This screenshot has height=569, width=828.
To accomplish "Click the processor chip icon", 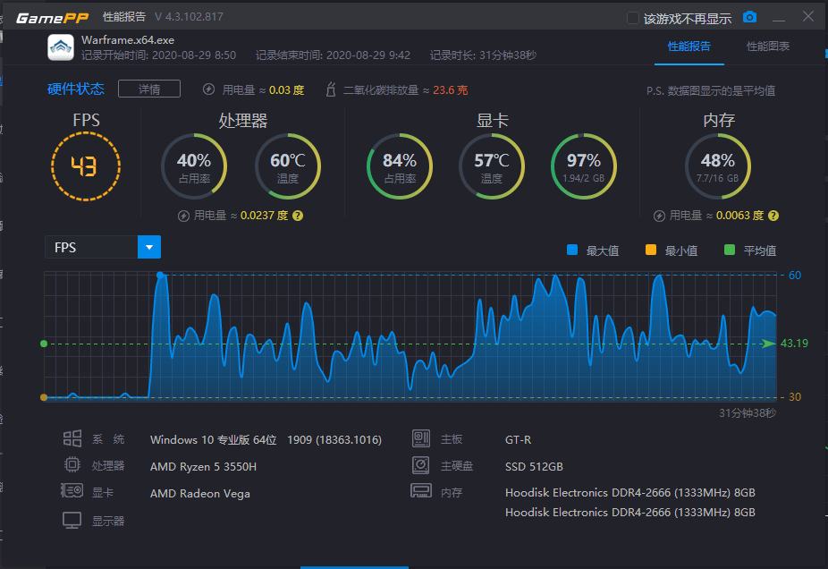I will coord(72,465).
